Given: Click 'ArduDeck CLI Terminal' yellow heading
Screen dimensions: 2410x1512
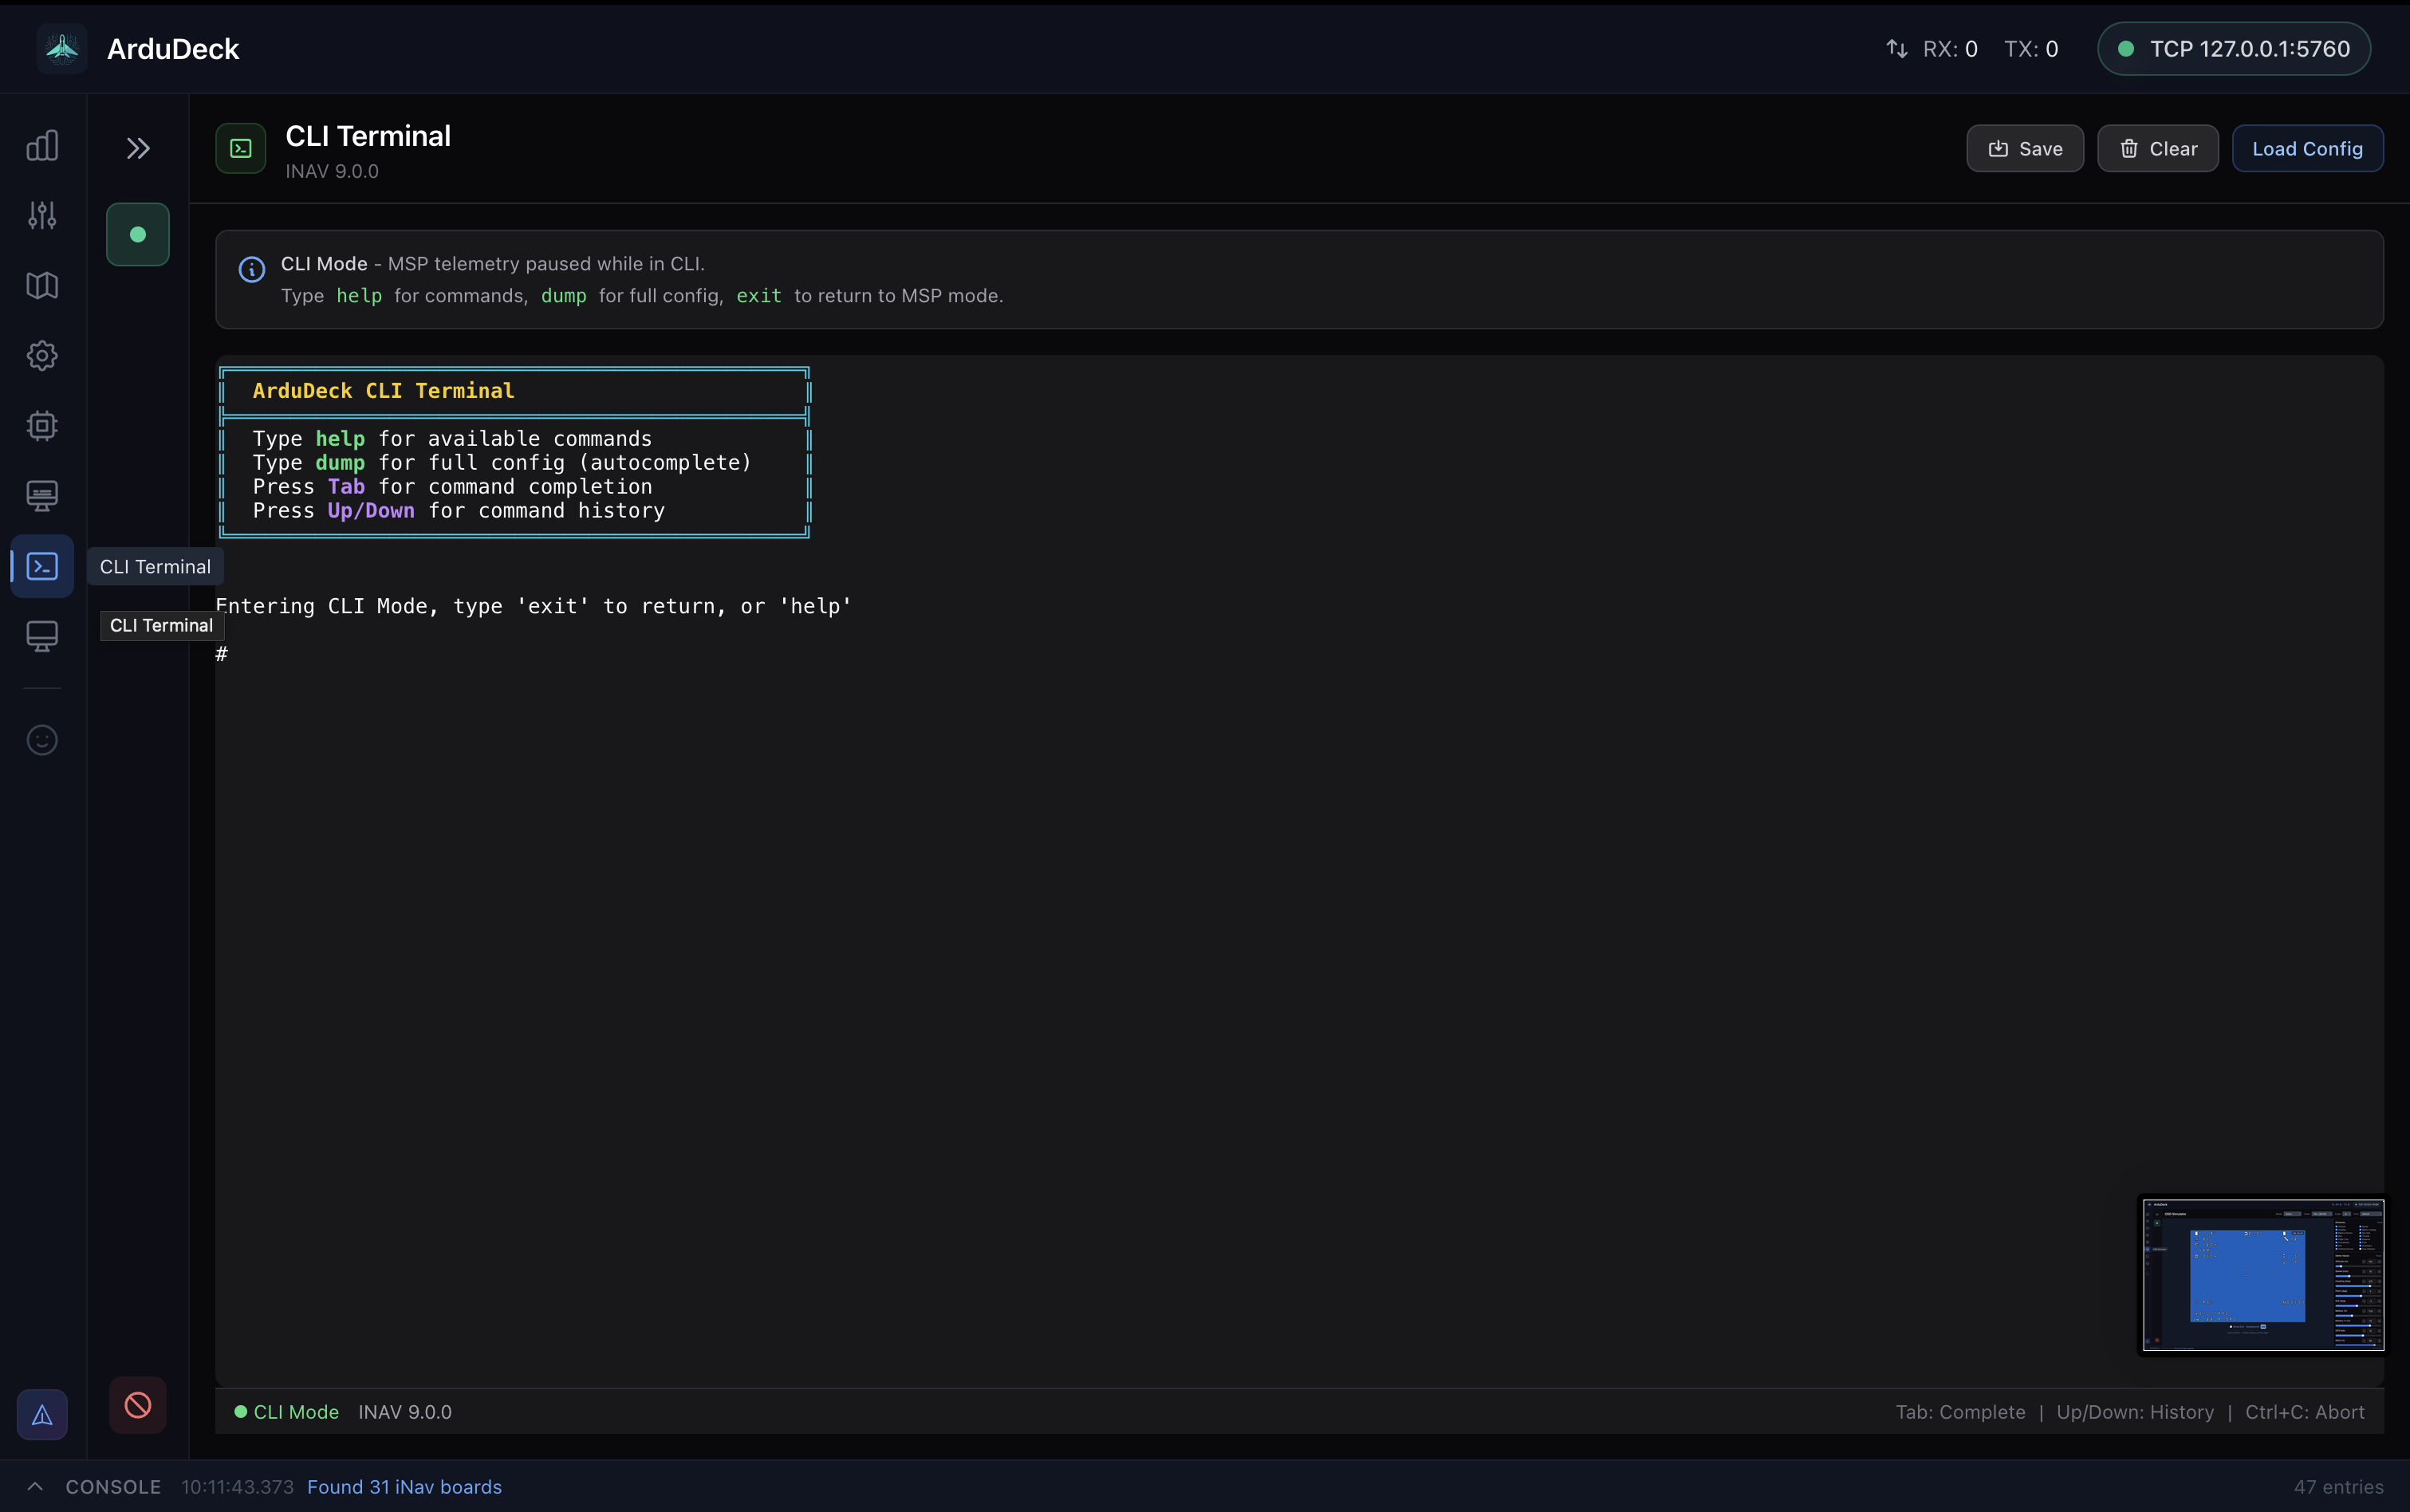Looking at the screenshot, I should pos(383,391).
